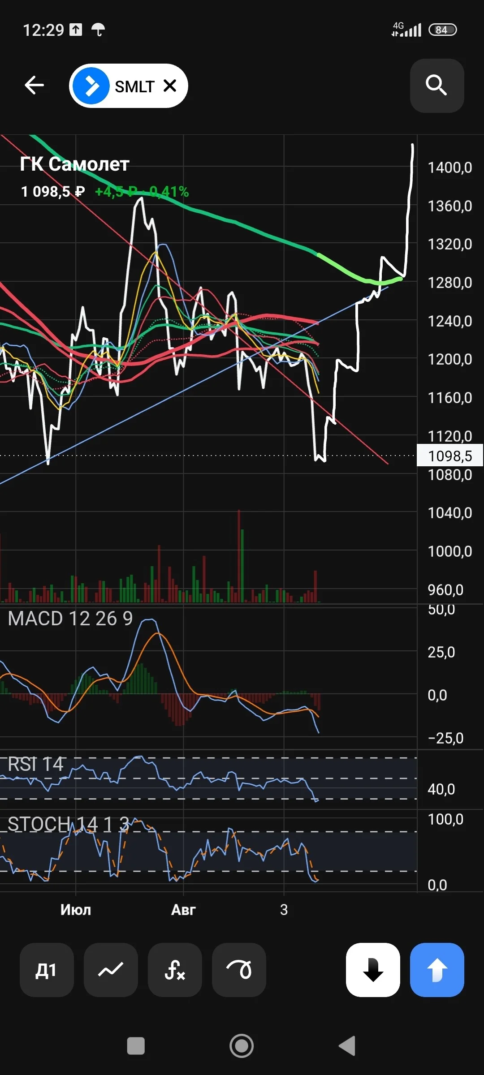
Task: Tap the blue SMLT company logo
Action: (91, 86)
